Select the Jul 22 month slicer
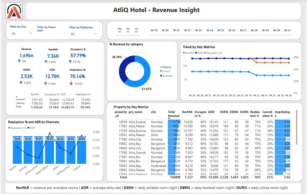 (136, 30)
